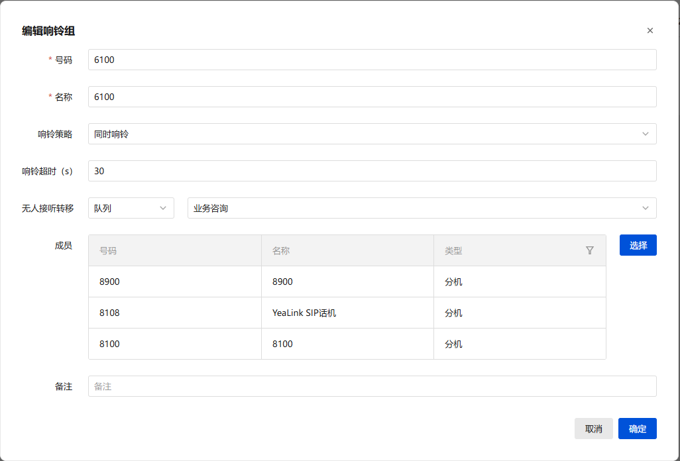680x461 pixels.
Task: Click the 选择 button to pick members
Action: [638, 245]
